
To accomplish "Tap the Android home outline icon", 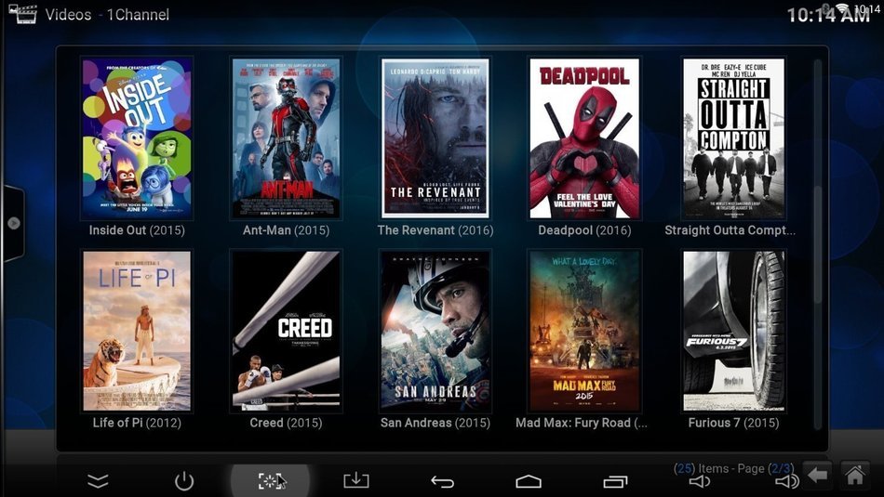I will pos(529,481).
